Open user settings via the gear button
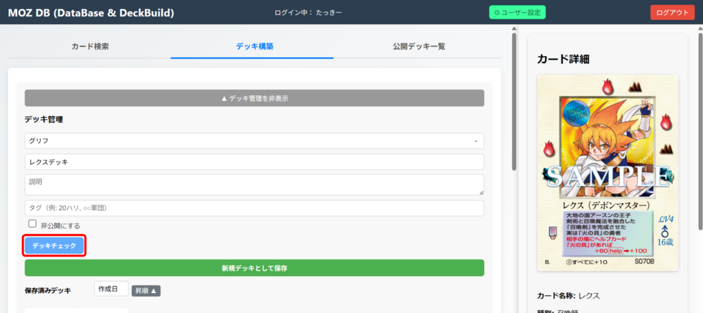Image resolution: width=703 pixels, height=313 pixels. coord(518,12)
